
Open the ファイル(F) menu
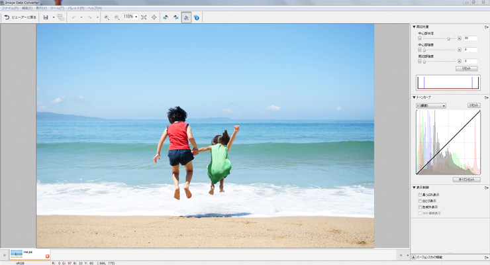pyautogui.click(x=9, y=8)
